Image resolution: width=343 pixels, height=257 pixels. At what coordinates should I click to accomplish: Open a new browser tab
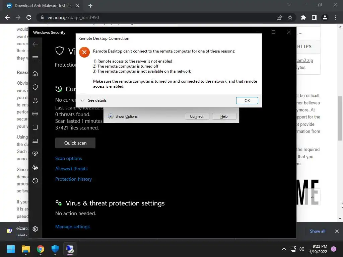pos(90,6)
